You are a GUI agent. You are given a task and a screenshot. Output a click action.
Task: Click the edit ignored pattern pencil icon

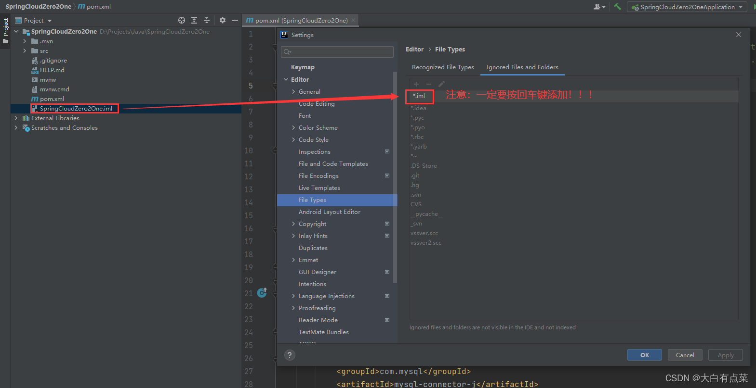pos(441,84)
